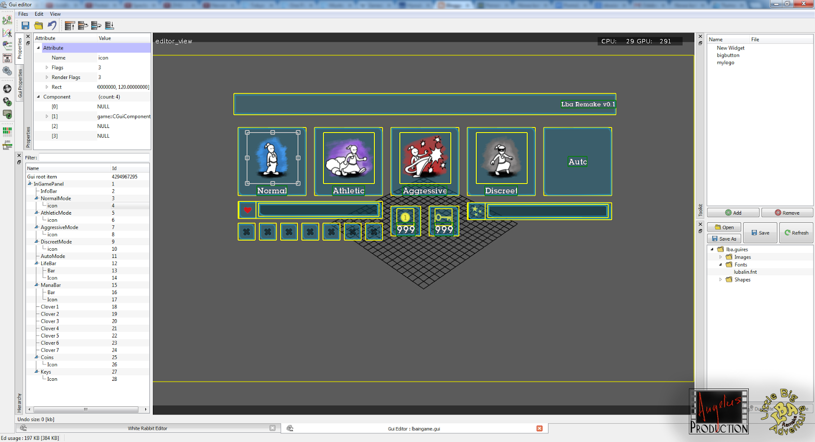This screenshot has height=442, width=815.
Task: Click the stars mana icon
Action: [x=476, y=211]
